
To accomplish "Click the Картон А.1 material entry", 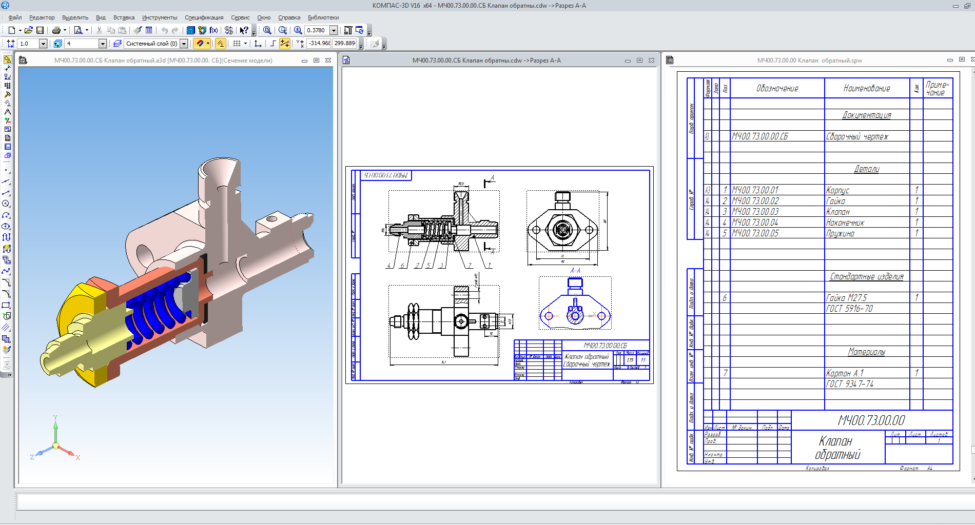I will tap(845, 373).
